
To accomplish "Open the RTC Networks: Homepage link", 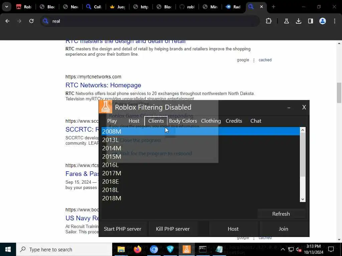I will (103, 85).
